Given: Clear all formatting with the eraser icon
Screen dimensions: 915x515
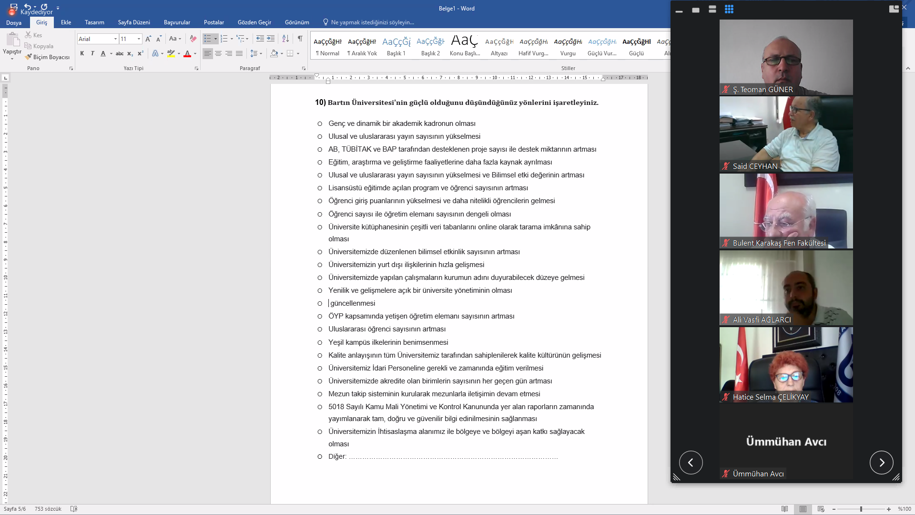Looking at the screenshot, I should pyautogui.click(x=193, y=39).
